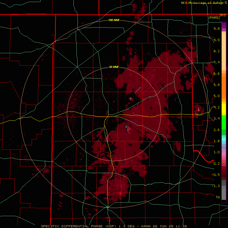Click the 7.4 legend value
The height and width of the screenshot is (228, 228).
pos(217,62)
